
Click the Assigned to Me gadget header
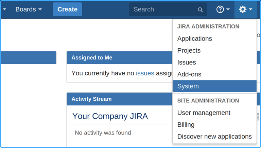coord(92,58)
